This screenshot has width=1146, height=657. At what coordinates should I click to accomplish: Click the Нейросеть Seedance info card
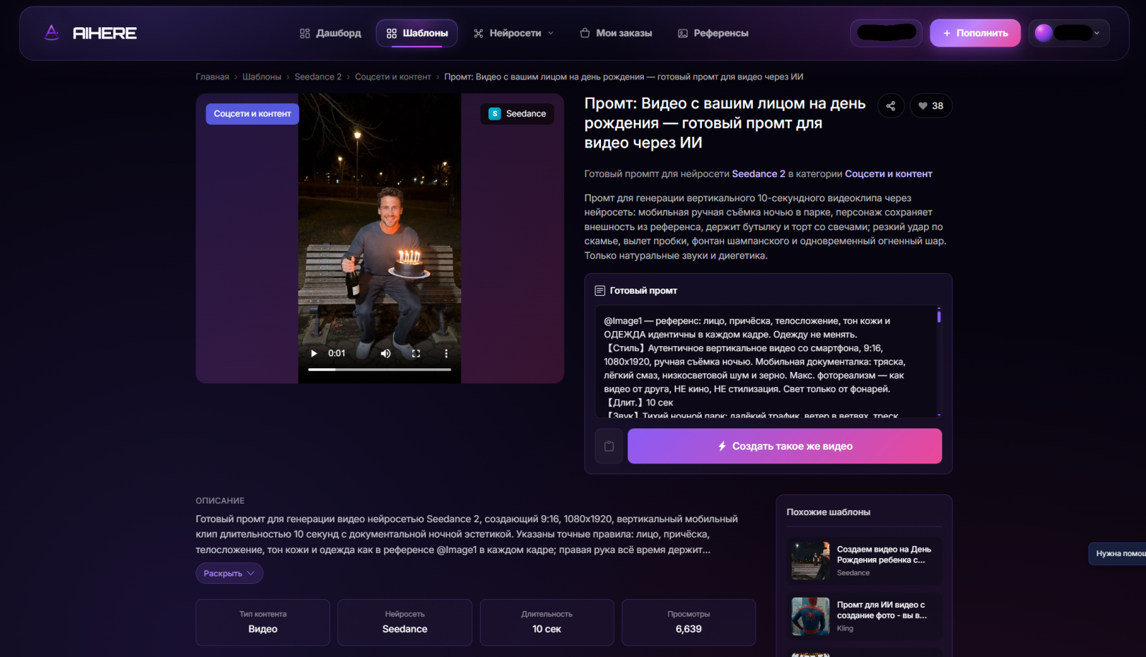coord(405,623)
